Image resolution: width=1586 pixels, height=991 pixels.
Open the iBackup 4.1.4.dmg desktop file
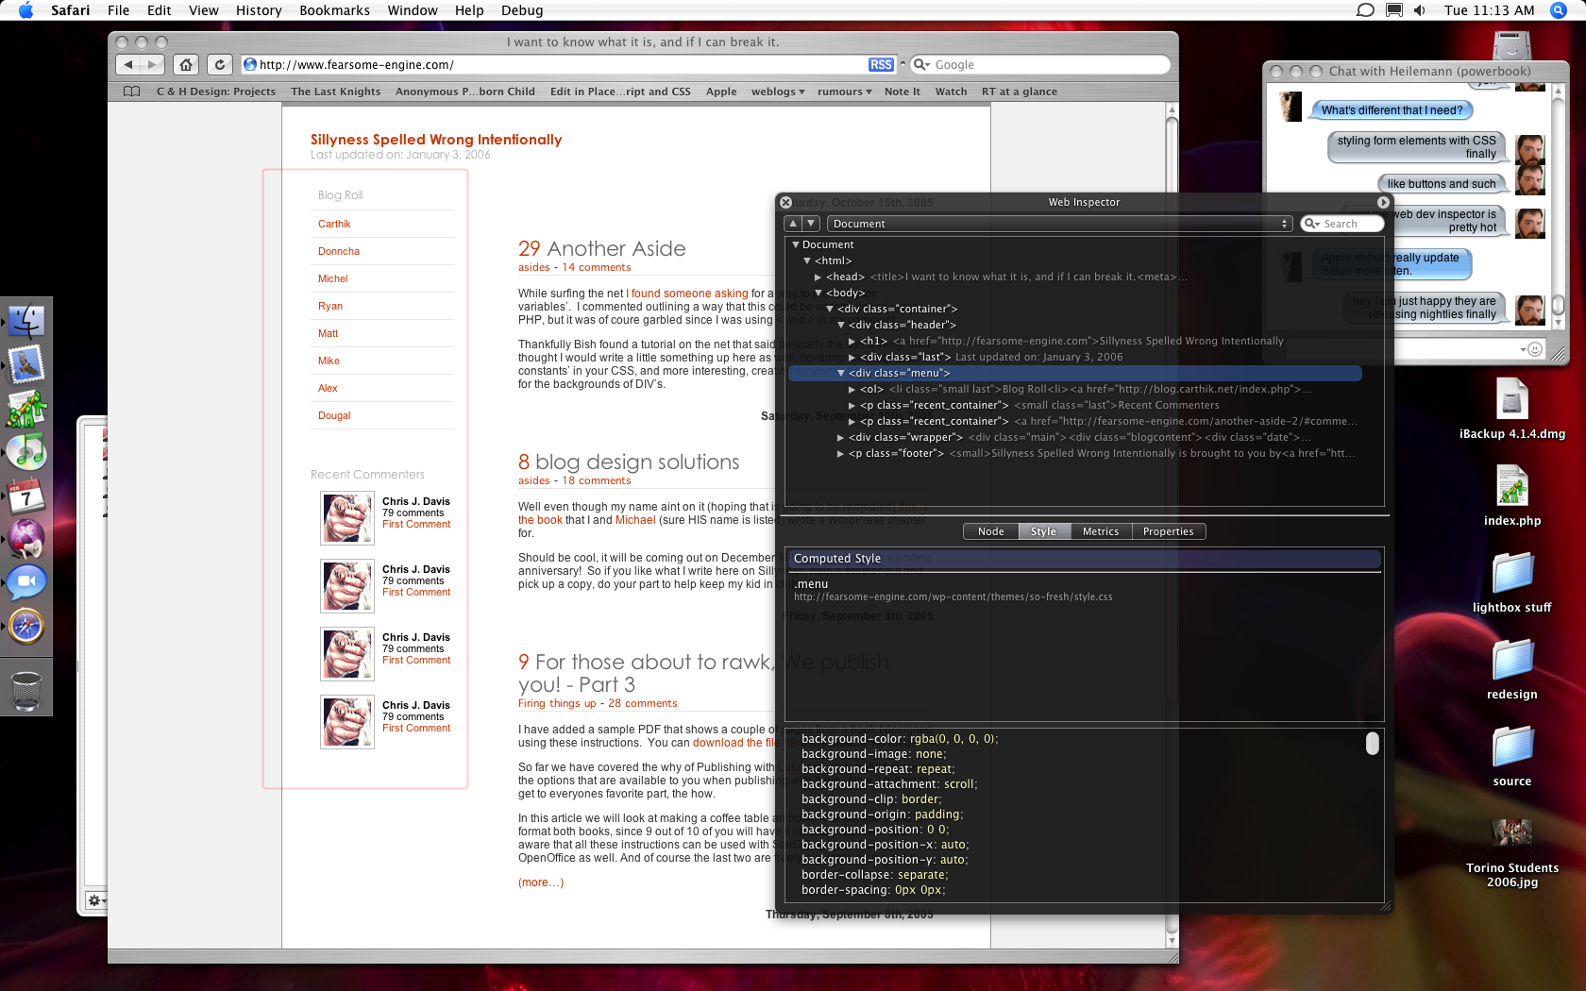1512,409
